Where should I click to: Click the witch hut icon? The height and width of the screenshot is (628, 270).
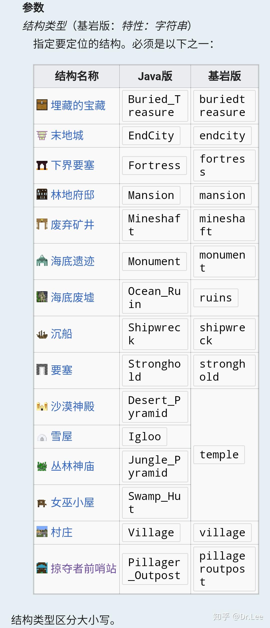pyautogui.click(x=42, y=502)
